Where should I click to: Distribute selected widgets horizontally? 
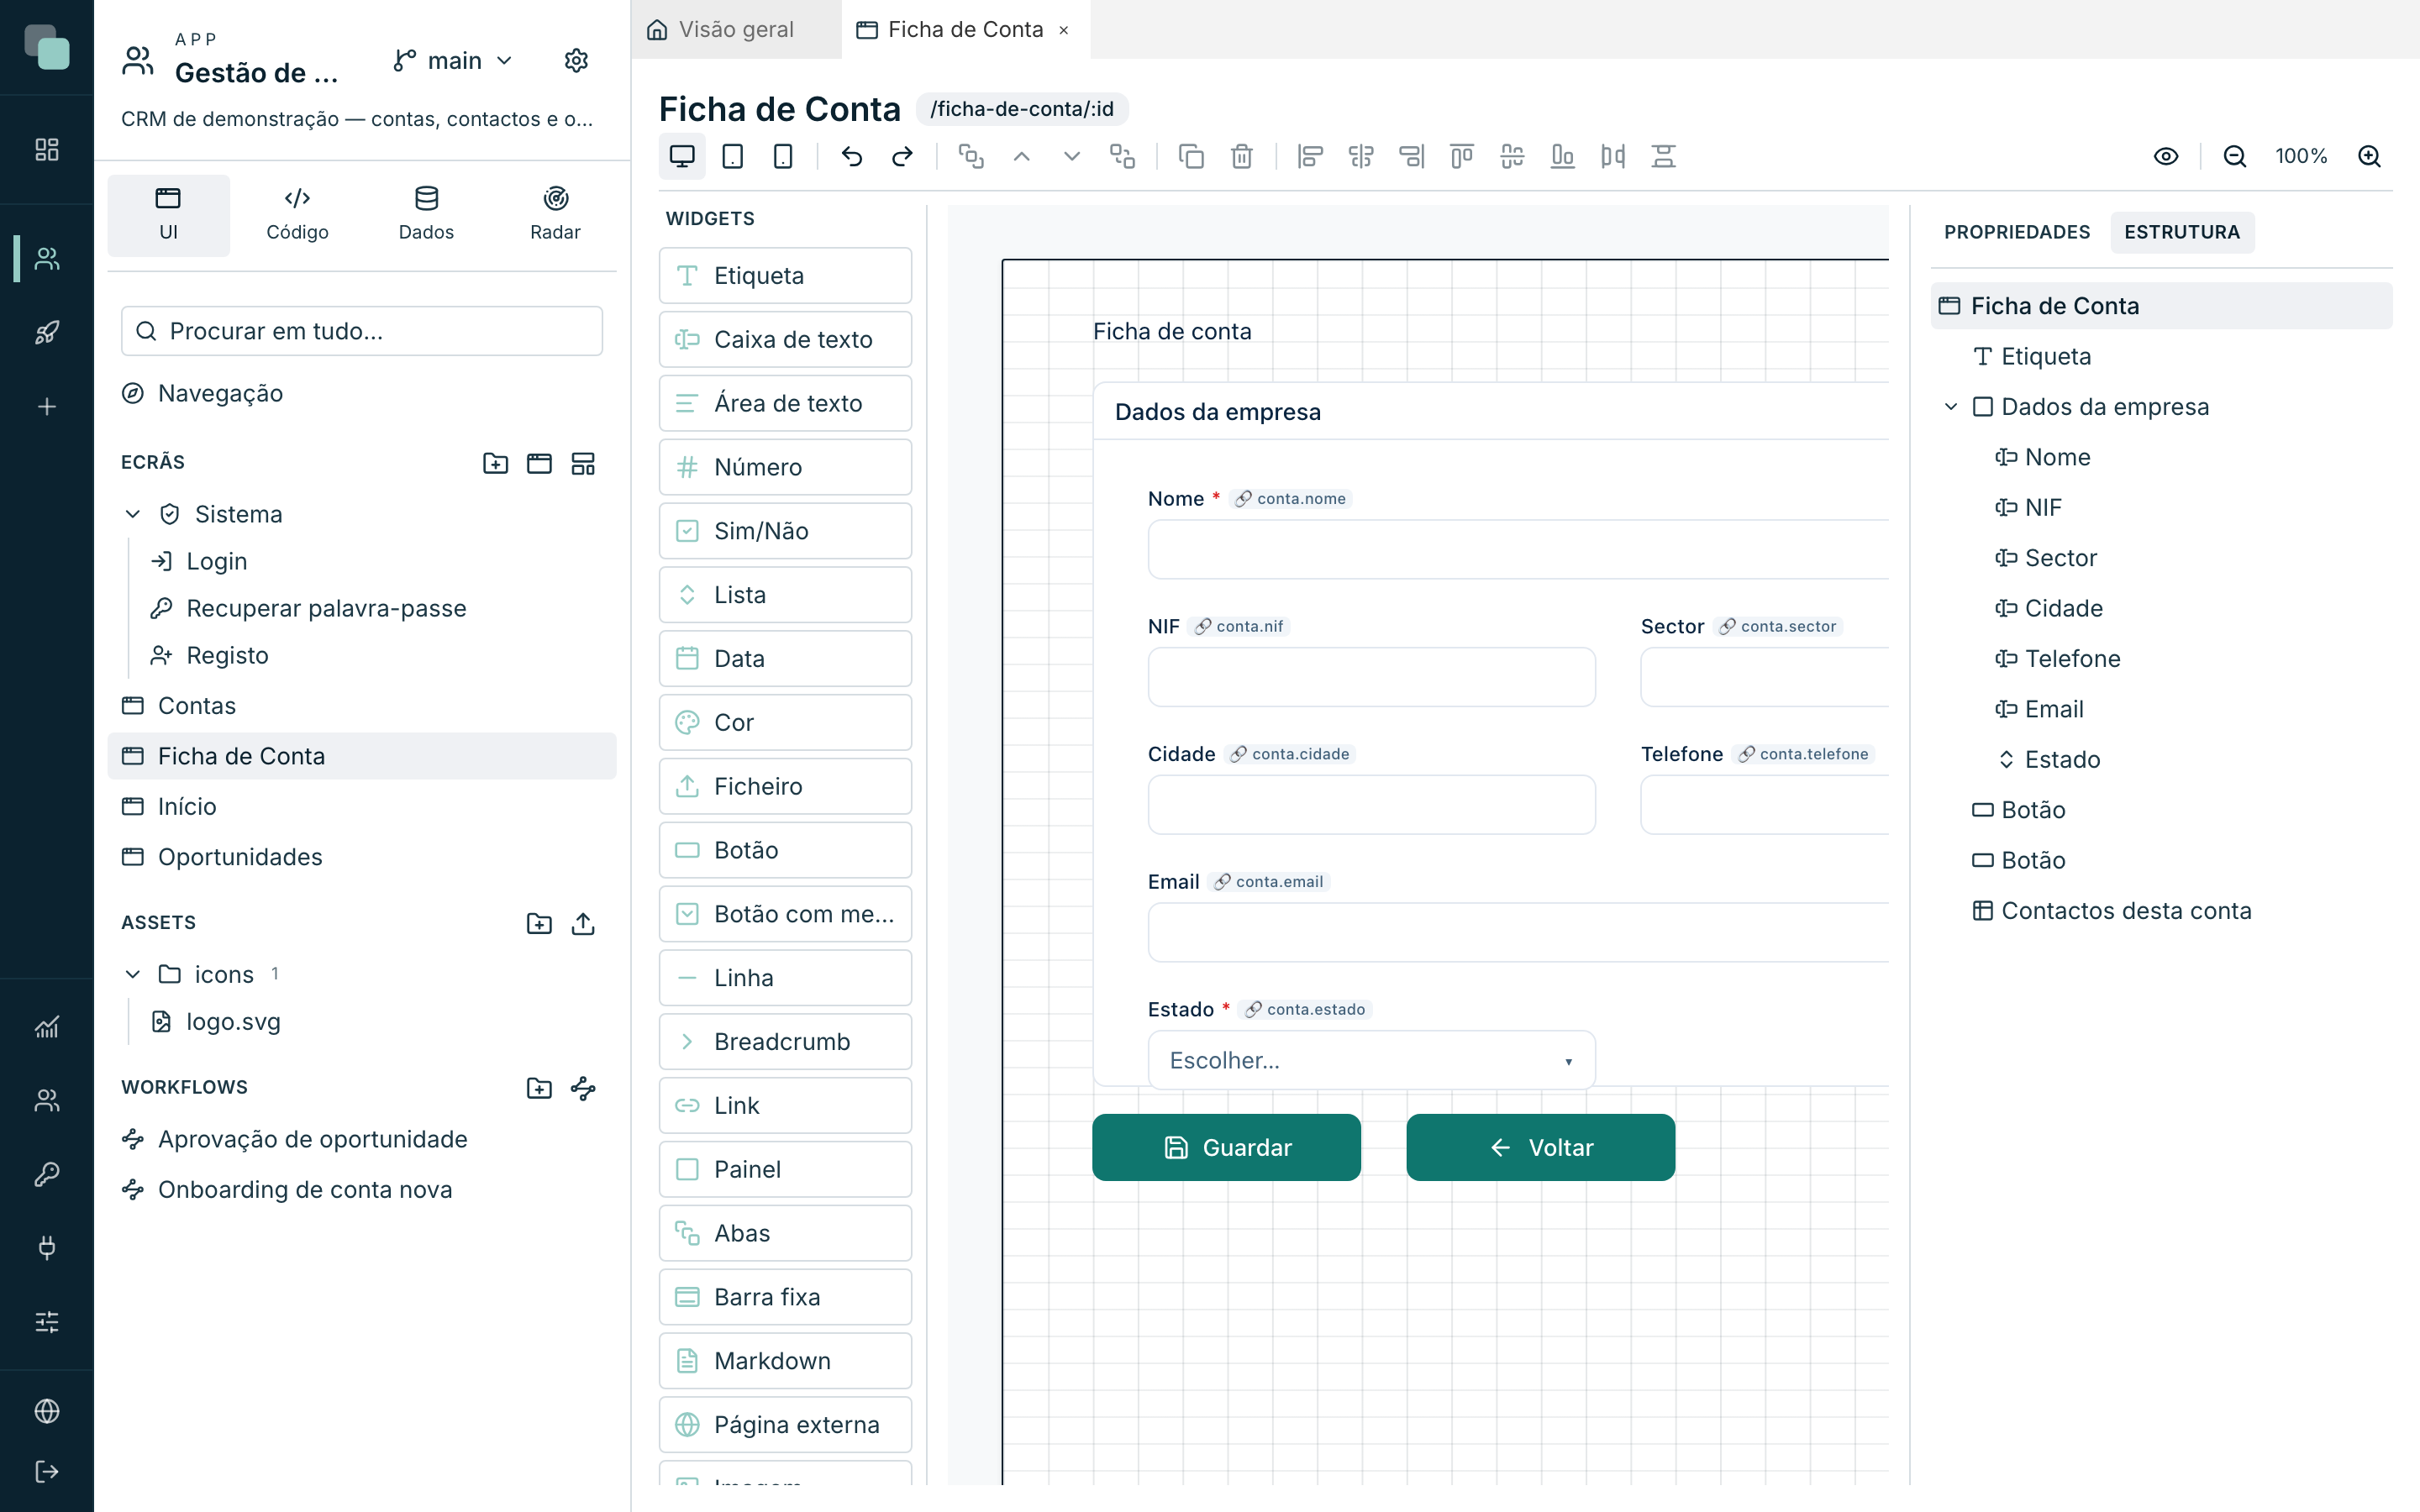1613,156
